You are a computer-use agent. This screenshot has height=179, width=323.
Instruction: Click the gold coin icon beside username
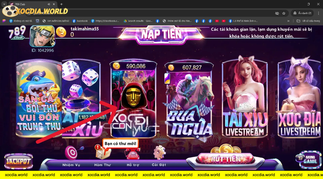[61, 32]
